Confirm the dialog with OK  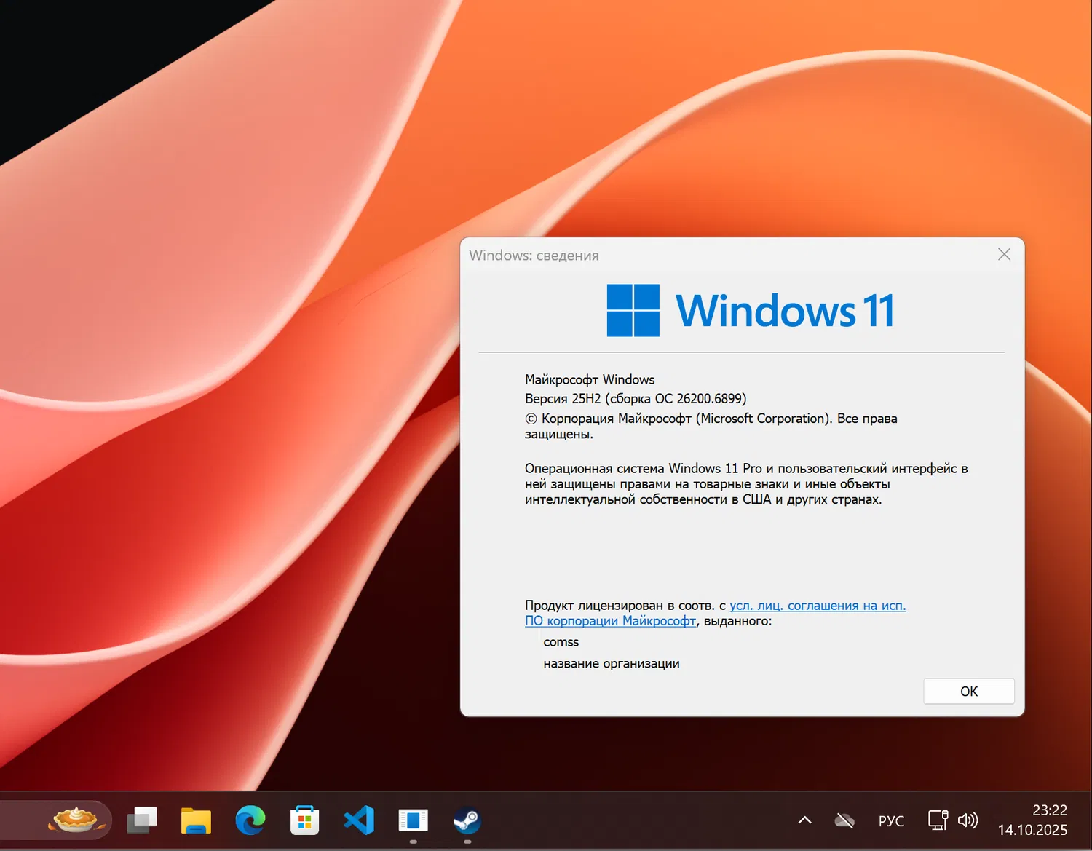tap(968, 691)
